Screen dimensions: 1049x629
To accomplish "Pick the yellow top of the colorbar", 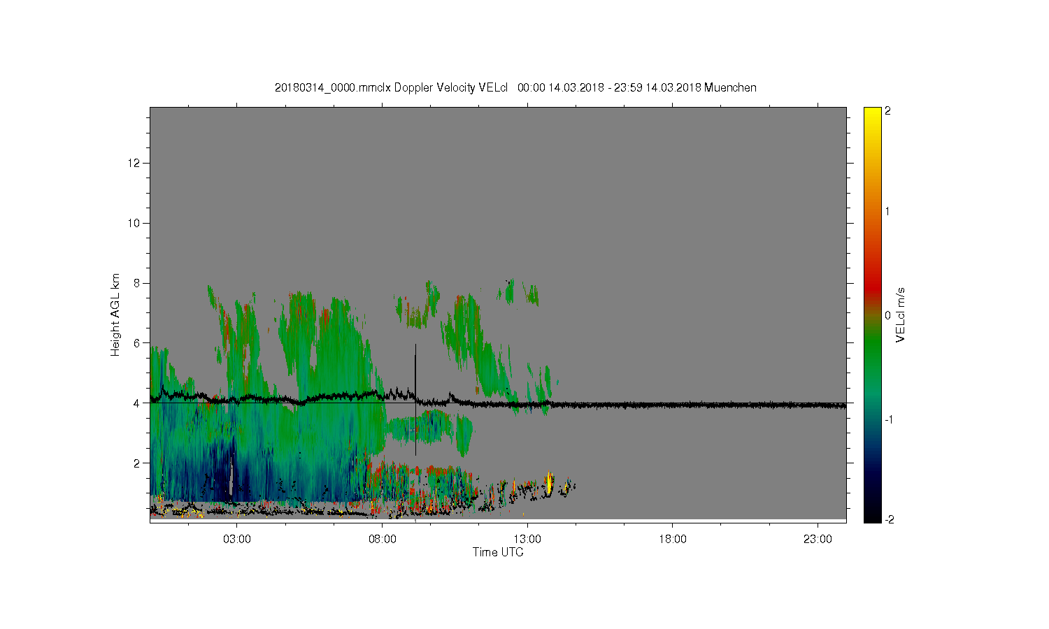I will click(x=872, y=115).
